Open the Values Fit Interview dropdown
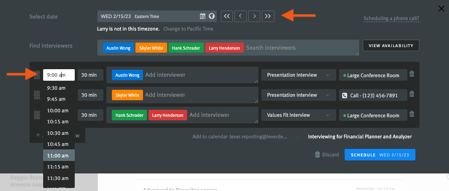Viewport: 449px width, 191px height. pyautogui.click(x=298, y=115)
